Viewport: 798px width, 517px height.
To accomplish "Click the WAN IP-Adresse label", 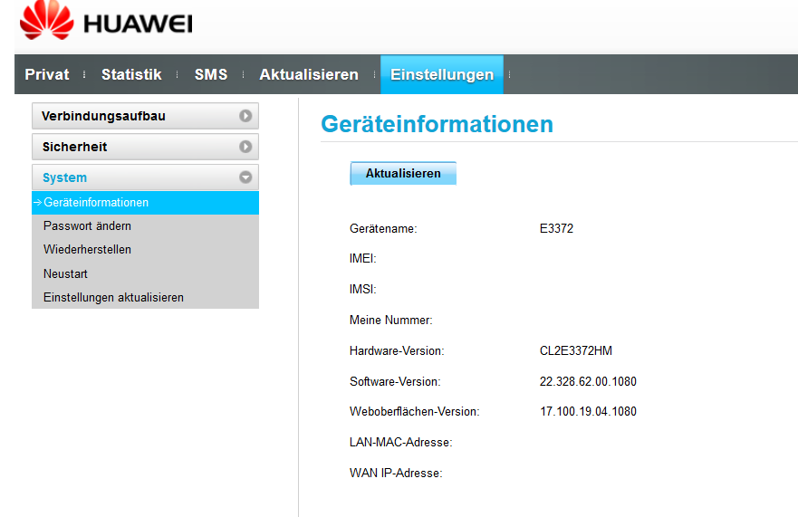I will point(396,473).
